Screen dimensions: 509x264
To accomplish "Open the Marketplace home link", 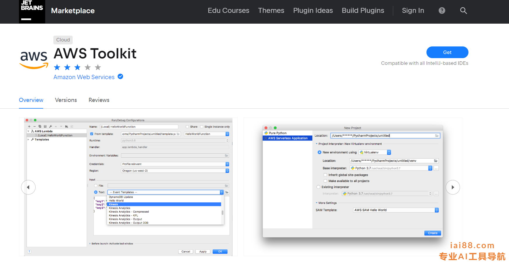I will pyautogui.click(x=73, y=11).
